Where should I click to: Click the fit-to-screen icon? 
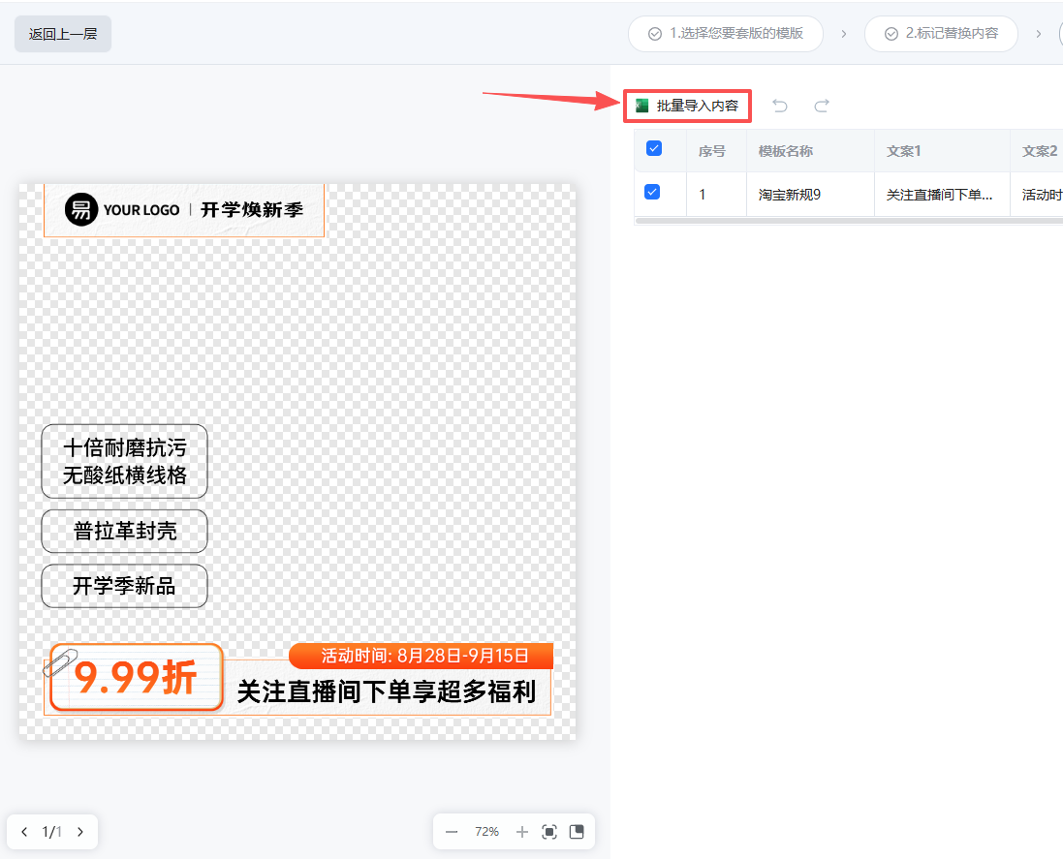click(549, 831)
